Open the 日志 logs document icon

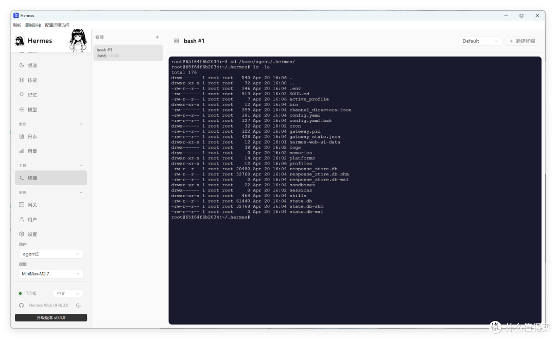[x=22, y=136]
